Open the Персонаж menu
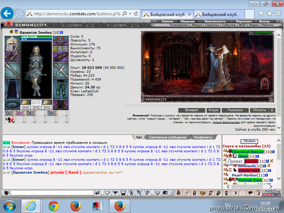This screenshot has height=213, width=284. tap(244, 21)
